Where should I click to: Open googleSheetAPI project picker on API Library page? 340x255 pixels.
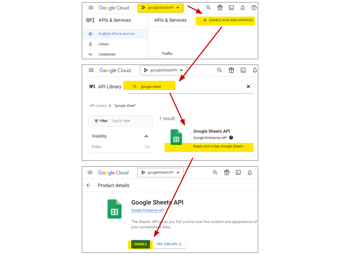[163, 70]
